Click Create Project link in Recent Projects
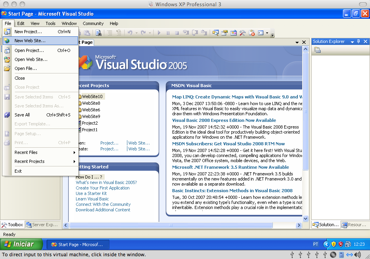This screenshot has height=259, width=370. pos(109,149)
